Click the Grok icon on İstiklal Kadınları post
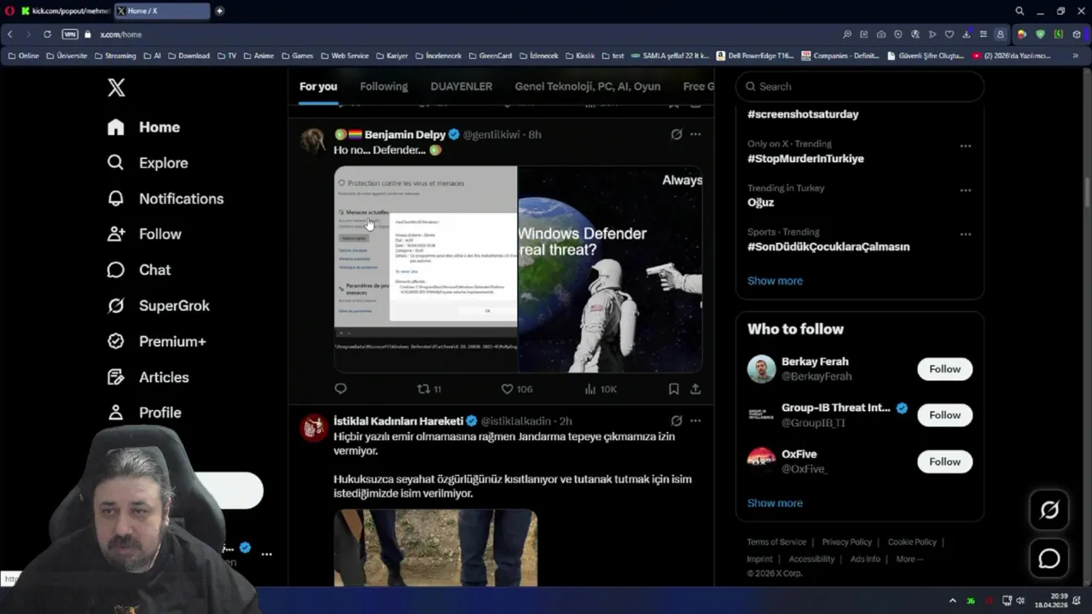This screenshot has width=1092, height=614. (677, 421)
